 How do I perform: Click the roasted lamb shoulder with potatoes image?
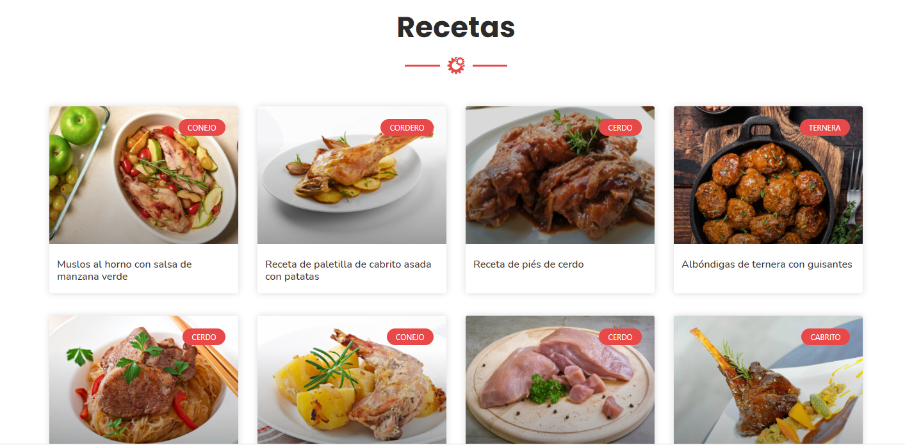point(352,175)
